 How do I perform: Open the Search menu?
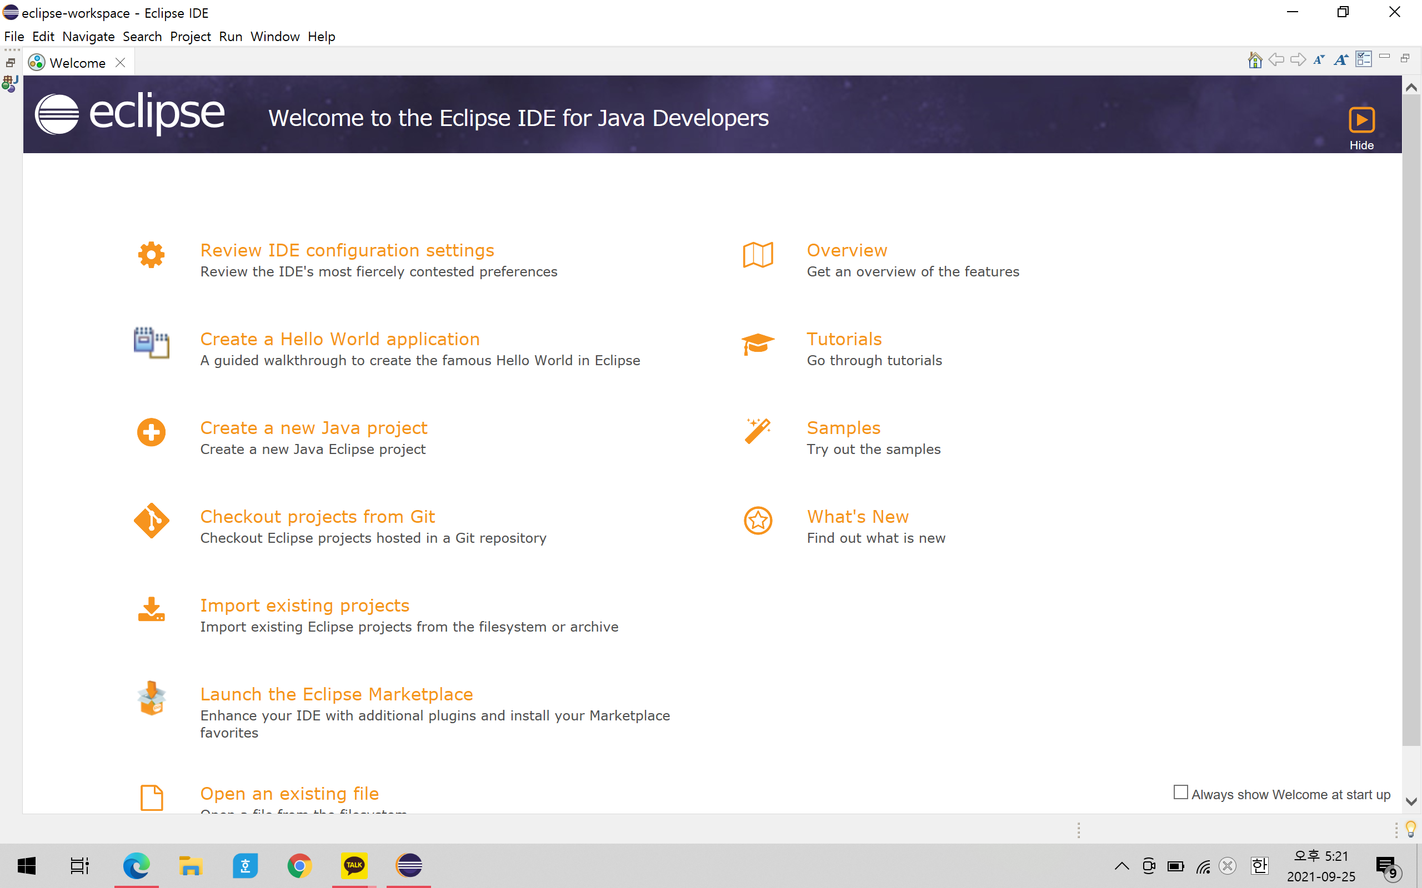(x=142, y=37)
